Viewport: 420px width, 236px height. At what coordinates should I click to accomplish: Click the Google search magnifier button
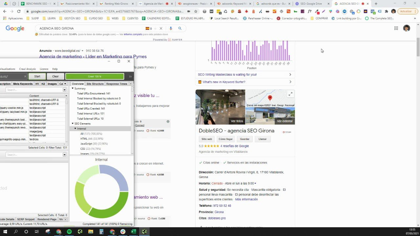[x=180, y=29]
